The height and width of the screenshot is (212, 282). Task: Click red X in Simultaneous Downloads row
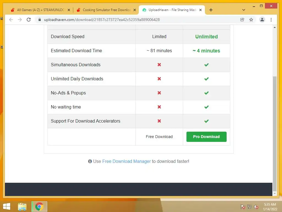159,65
